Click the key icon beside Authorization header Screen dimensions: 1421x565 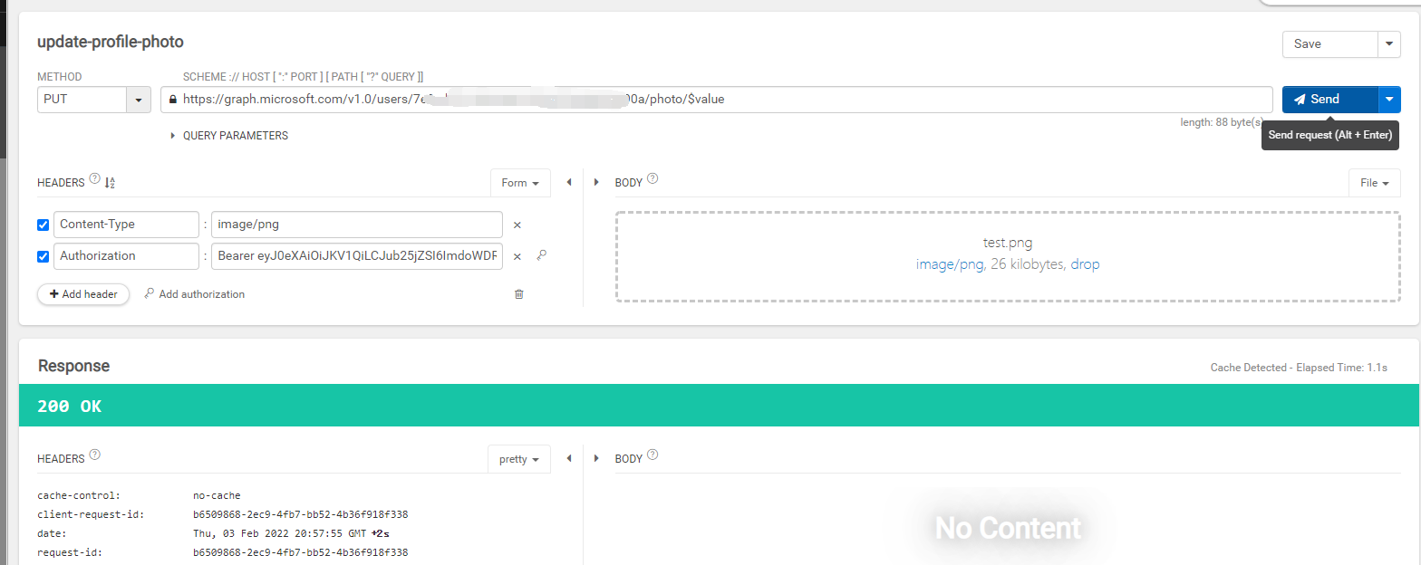coord(541,255)
